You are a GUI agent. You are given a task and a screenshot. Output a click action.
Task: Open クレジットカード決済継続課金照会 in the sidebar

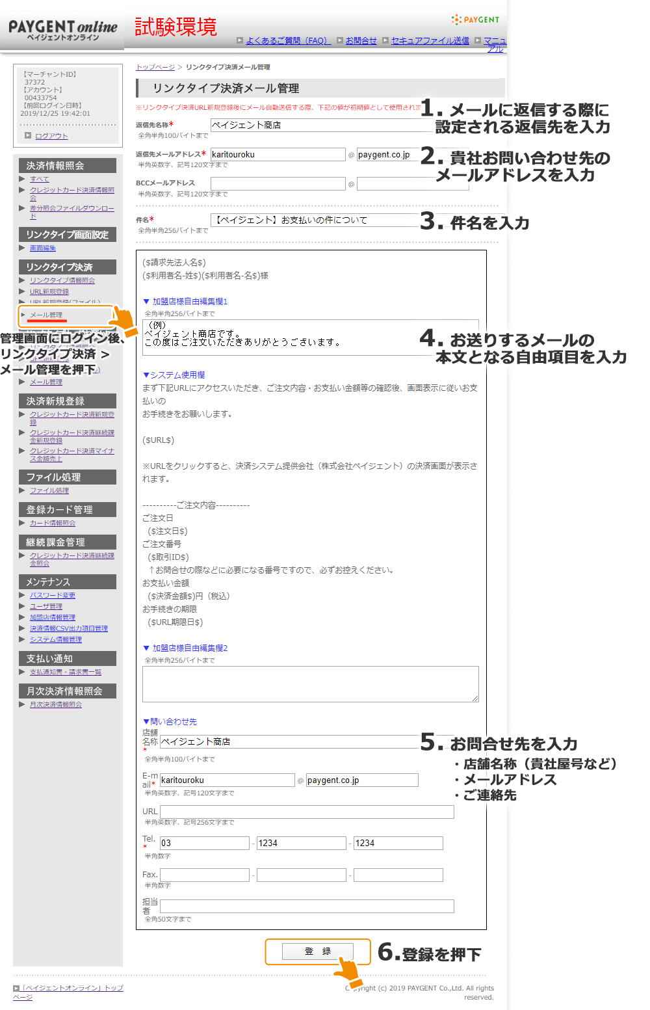71,559
